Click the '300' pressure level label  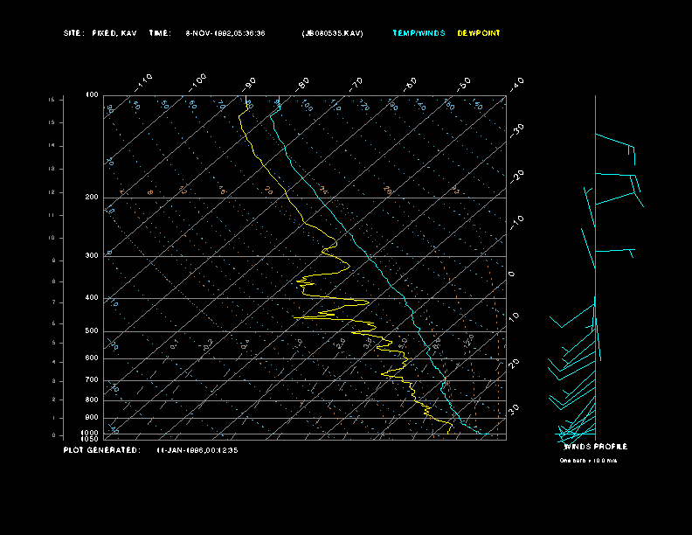click(92, 255)
